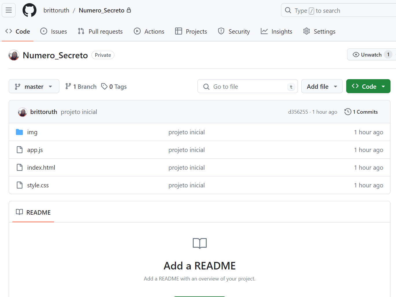Image resolution: width=396 pixels, height=297 pixels.
Task: Open commit hash d356255
Action: pos(298,112)
